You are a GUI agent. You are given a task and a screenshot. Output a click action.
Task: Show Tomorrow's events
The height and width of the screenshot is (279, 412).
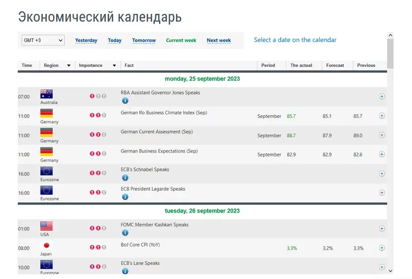[144, 40]
